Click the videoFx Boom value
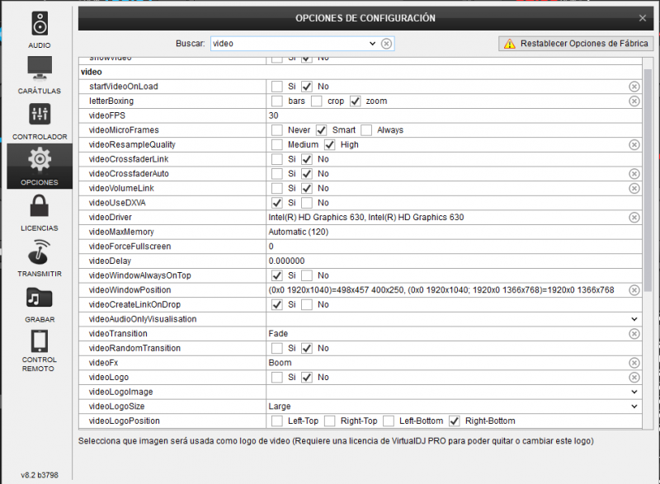The image size is (660, 484). tap(280, 363)
